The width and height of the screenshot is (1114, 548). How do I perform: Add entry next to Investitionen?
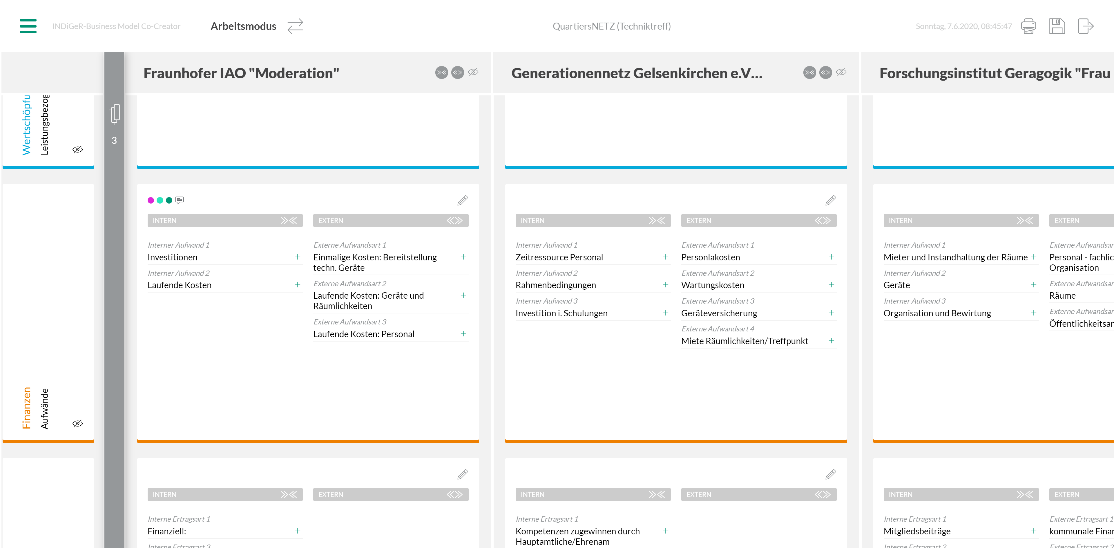pos(298,257)
